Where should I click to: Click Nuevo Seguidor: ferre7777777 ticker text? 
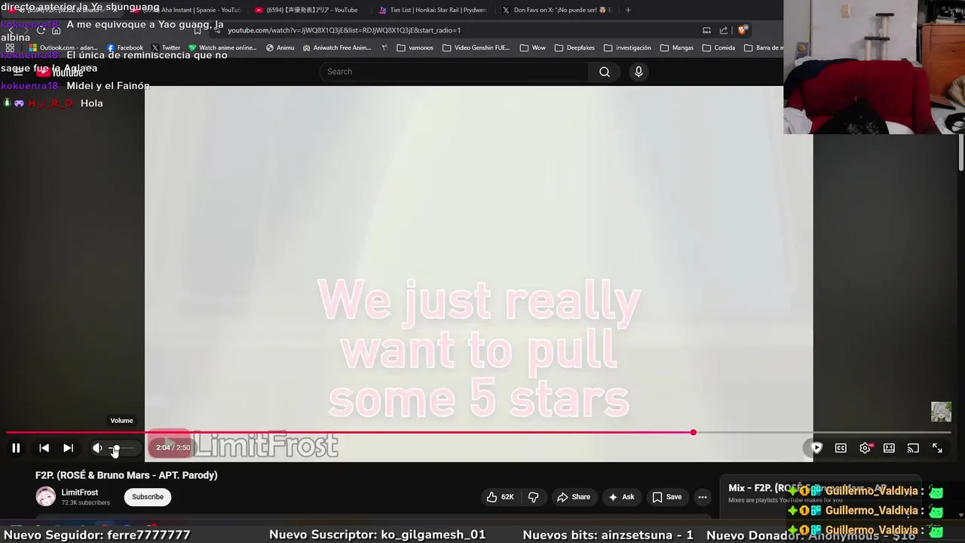(x=96, y=535)
